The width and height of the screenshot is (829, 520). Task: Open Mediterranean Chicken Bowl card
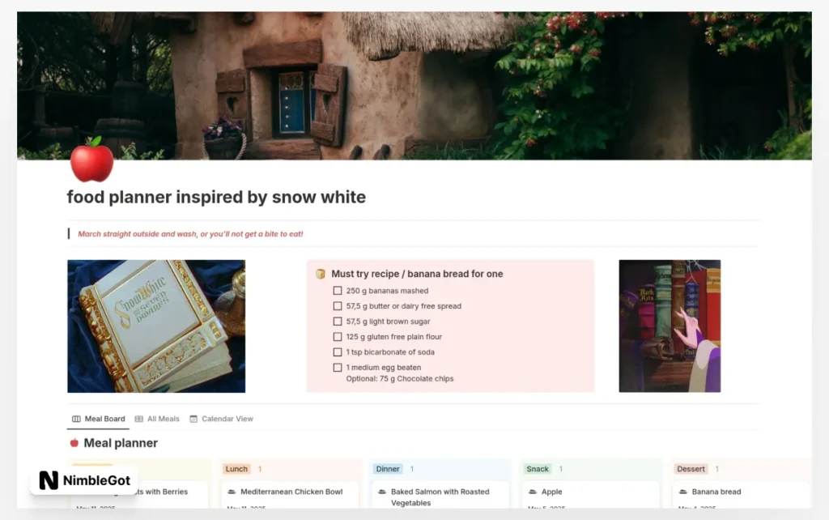(290, 495)
